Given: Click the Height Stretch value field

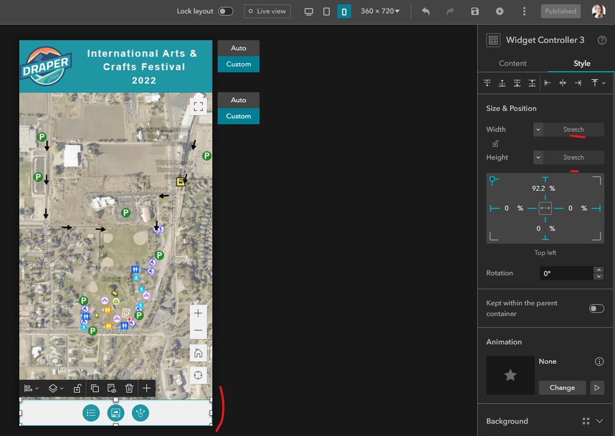Looking at the screenshot, I should point(573,157).
